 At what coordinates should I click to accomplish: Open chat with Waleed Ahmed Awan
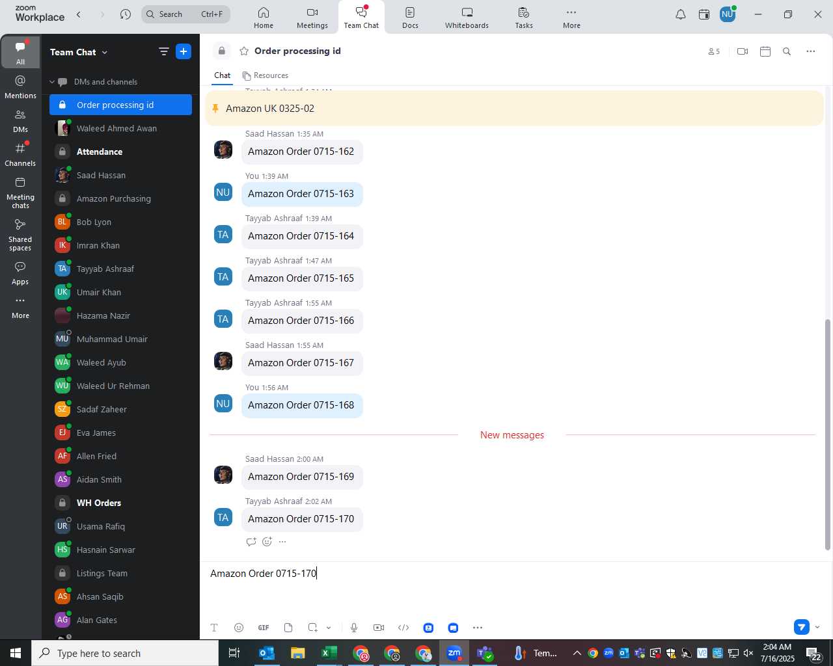pyautogui.click(x=120, y=128)
